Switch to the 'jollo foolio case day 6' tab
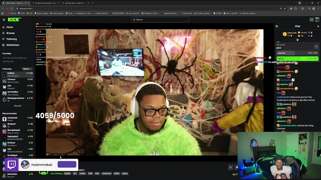The width and height of the screenshot is (321, 180). (45, 3)
